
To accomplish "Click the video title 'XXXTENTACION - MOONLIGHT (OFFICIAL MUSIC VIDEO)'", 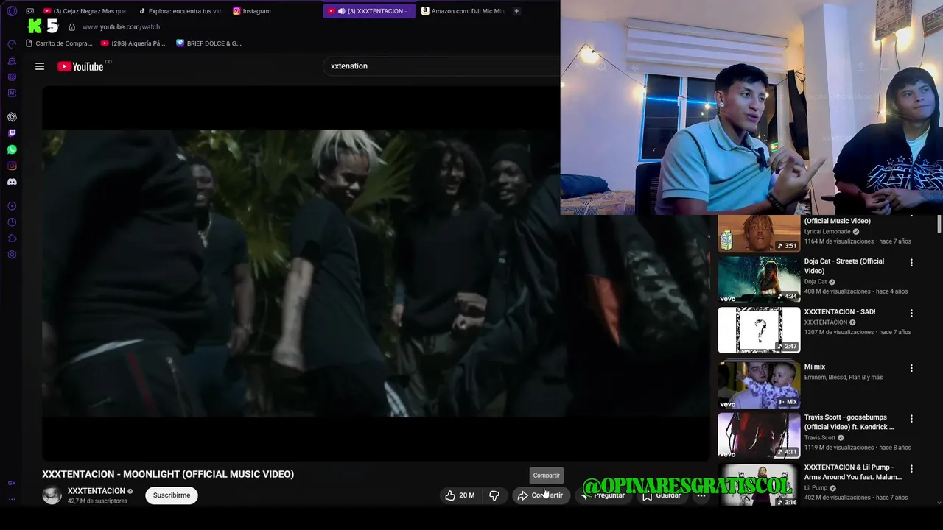I will (x=168, y=474).
